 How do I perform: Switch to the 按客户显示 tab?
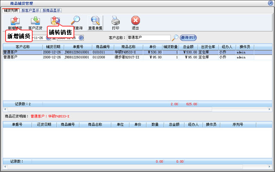coord(30,10)
